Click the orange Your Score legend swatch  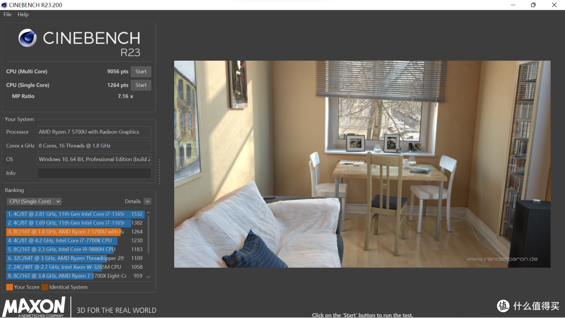10,287
